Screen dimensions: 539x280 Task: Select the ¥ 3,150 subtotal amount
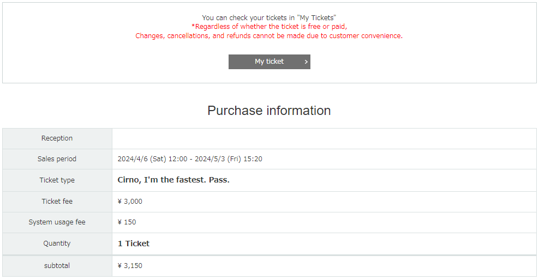point(130,266)
